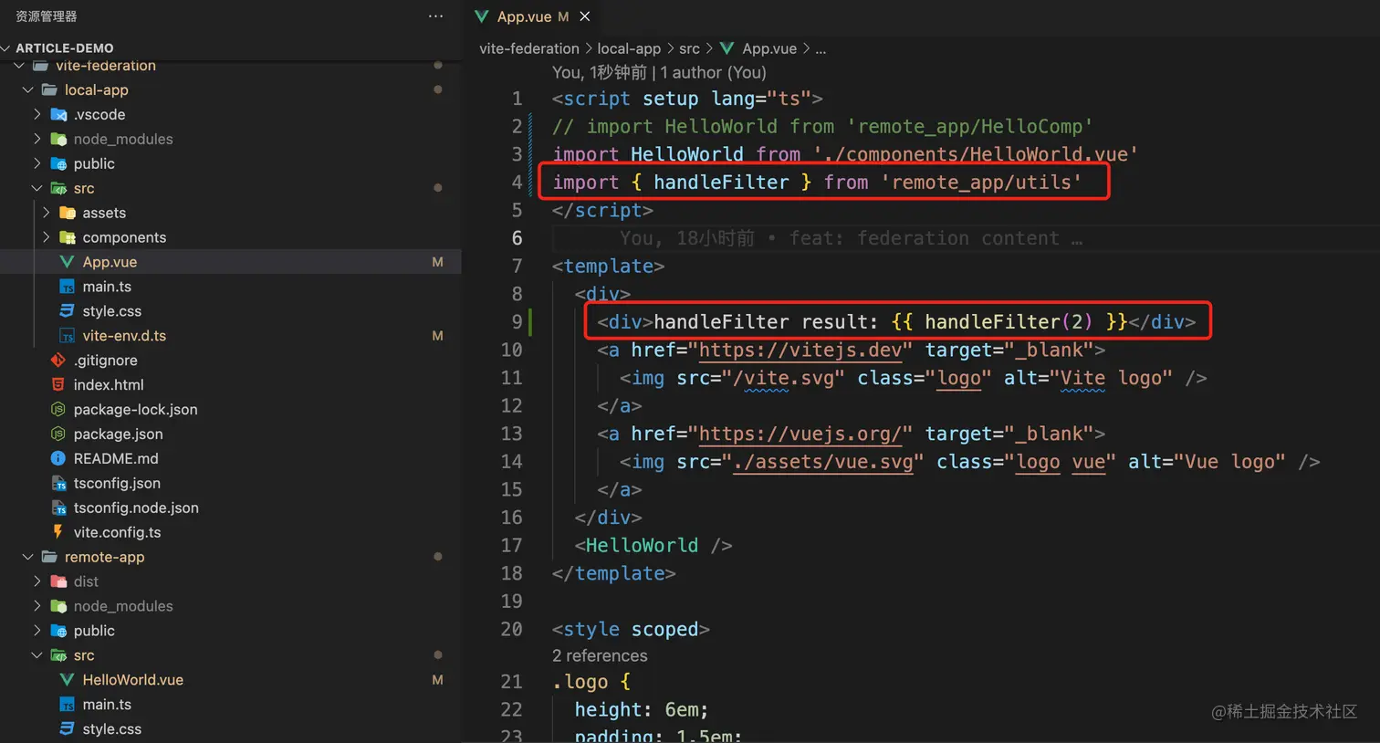Click the remote-app folder icon
This screenshot has width=1380, height=743.
click(x=49, y=557)
